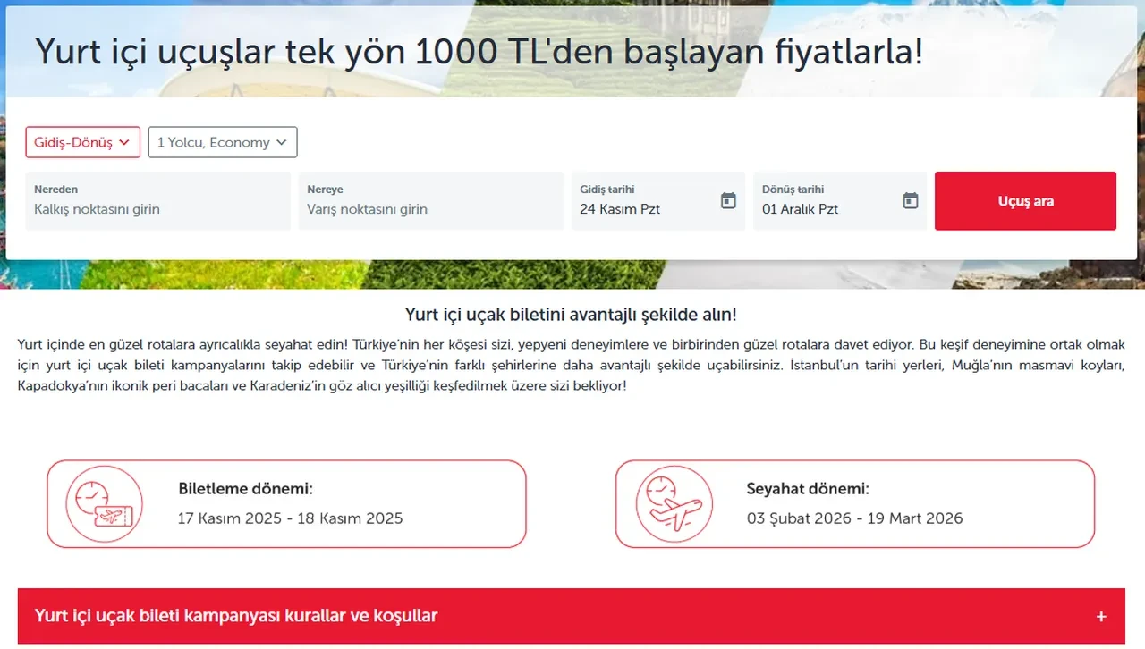Switch trip type to one-way via Gidiş-Dönüş

(x=82, y=142)
